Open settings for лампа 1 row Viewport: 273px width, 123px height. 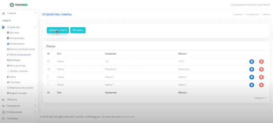[252, 85]
